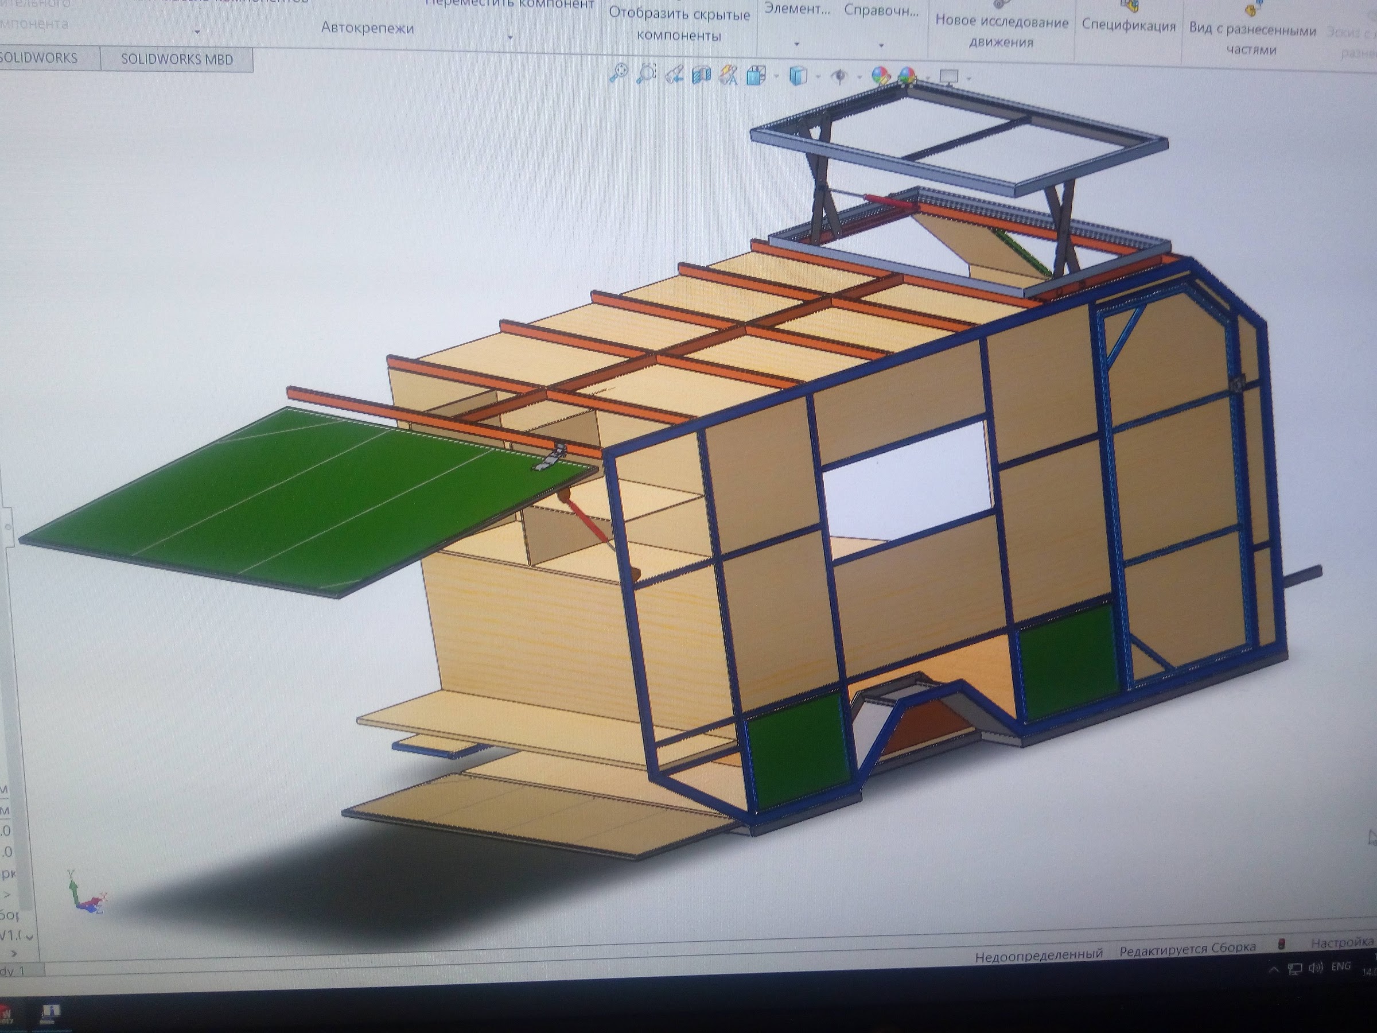
Task: Click the network icon in system tray
Action: 1295,969
